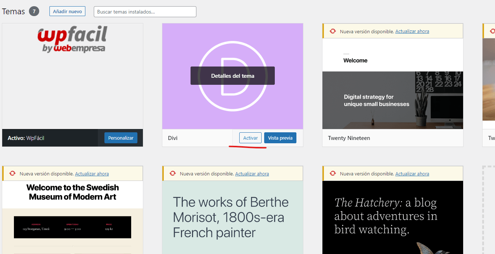Open The Hatchery bird watching theme

pos(393,217)
